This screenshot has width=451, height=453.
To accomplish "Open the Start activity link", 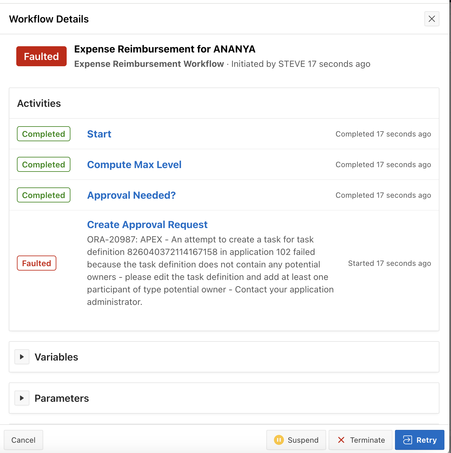I will pos(99,134).
